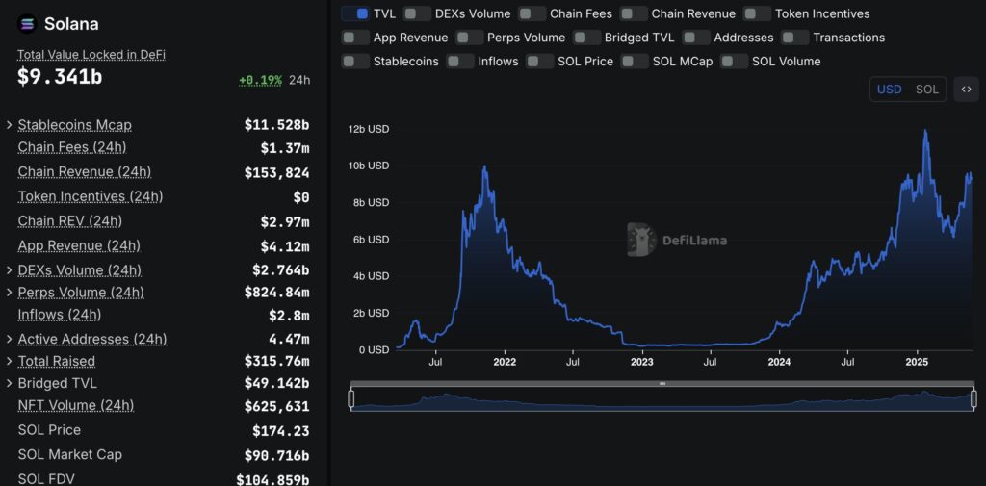Open the embed chart code icon
The image size is (986, 486).
tap(966, 90)
